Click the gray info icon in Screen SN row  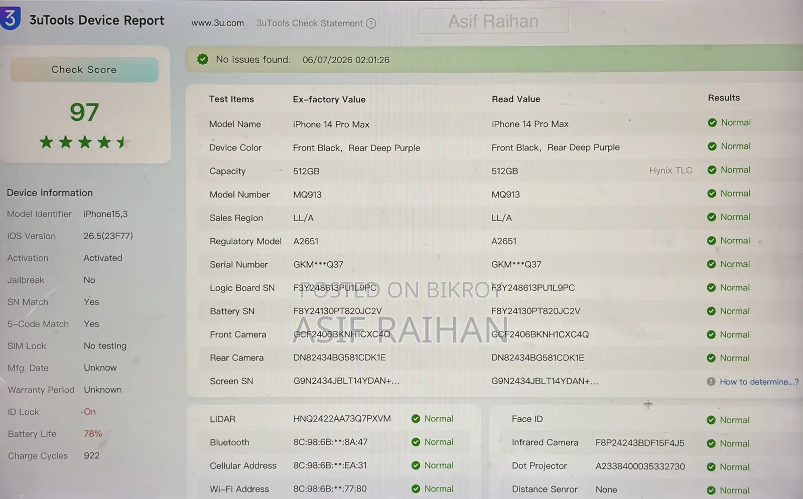711,382
